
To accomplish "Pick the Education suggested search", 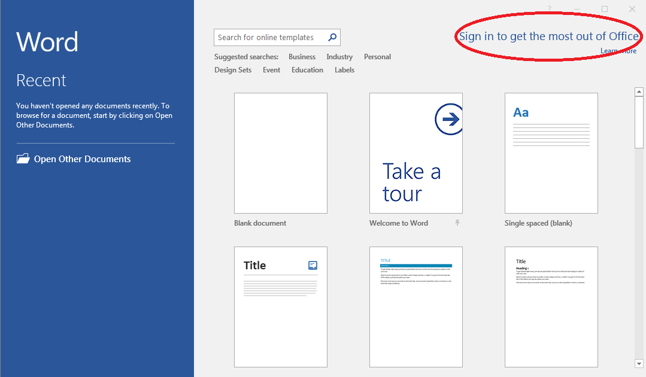I will pyautogui.click(x=307, y=70).
